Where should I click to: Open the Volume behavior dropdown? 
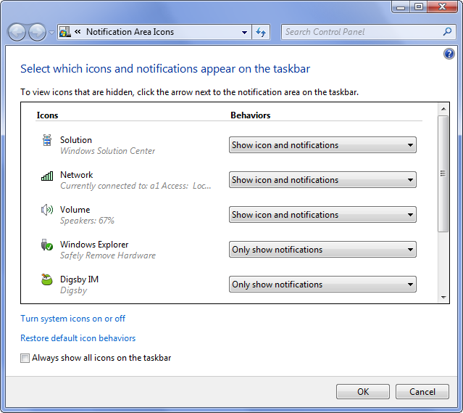pos(322,215)
